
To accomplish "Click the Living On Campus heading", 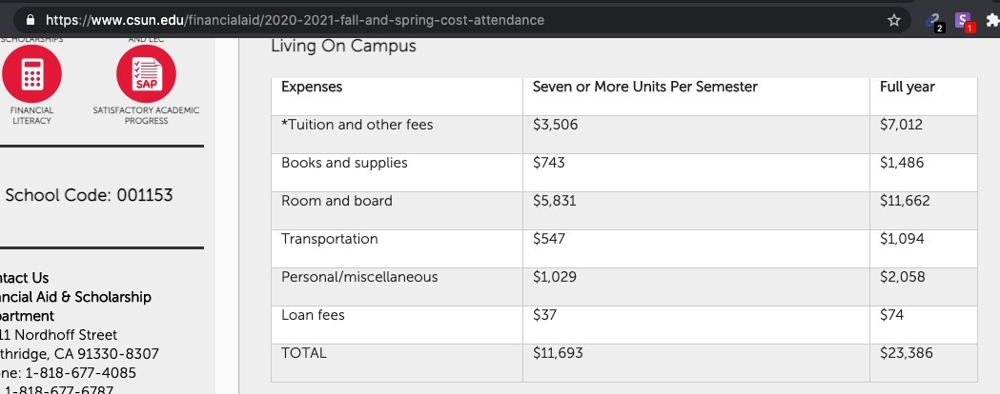I will pos(343,46).
